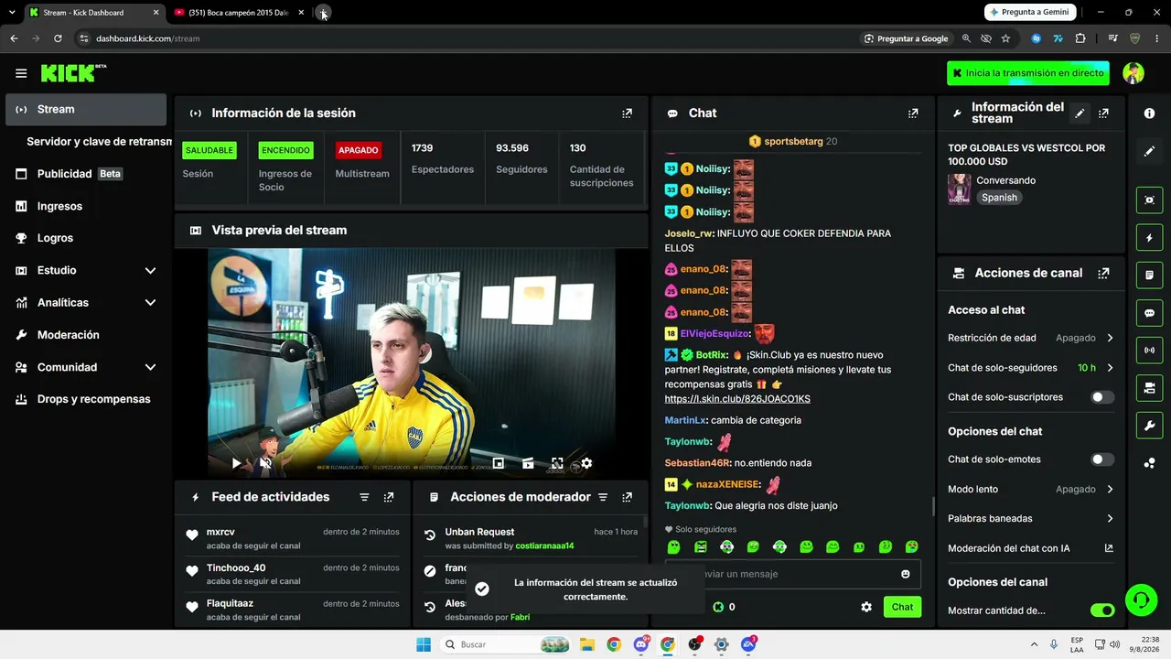Click the Pregunta a Gemini button
The image size is (1171, 659).
[x=1030, y=12]
